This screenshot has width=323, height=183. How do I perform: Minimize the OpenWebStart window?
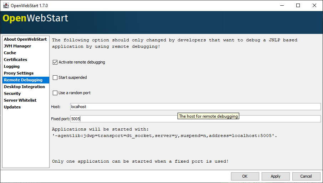point(282,5)
